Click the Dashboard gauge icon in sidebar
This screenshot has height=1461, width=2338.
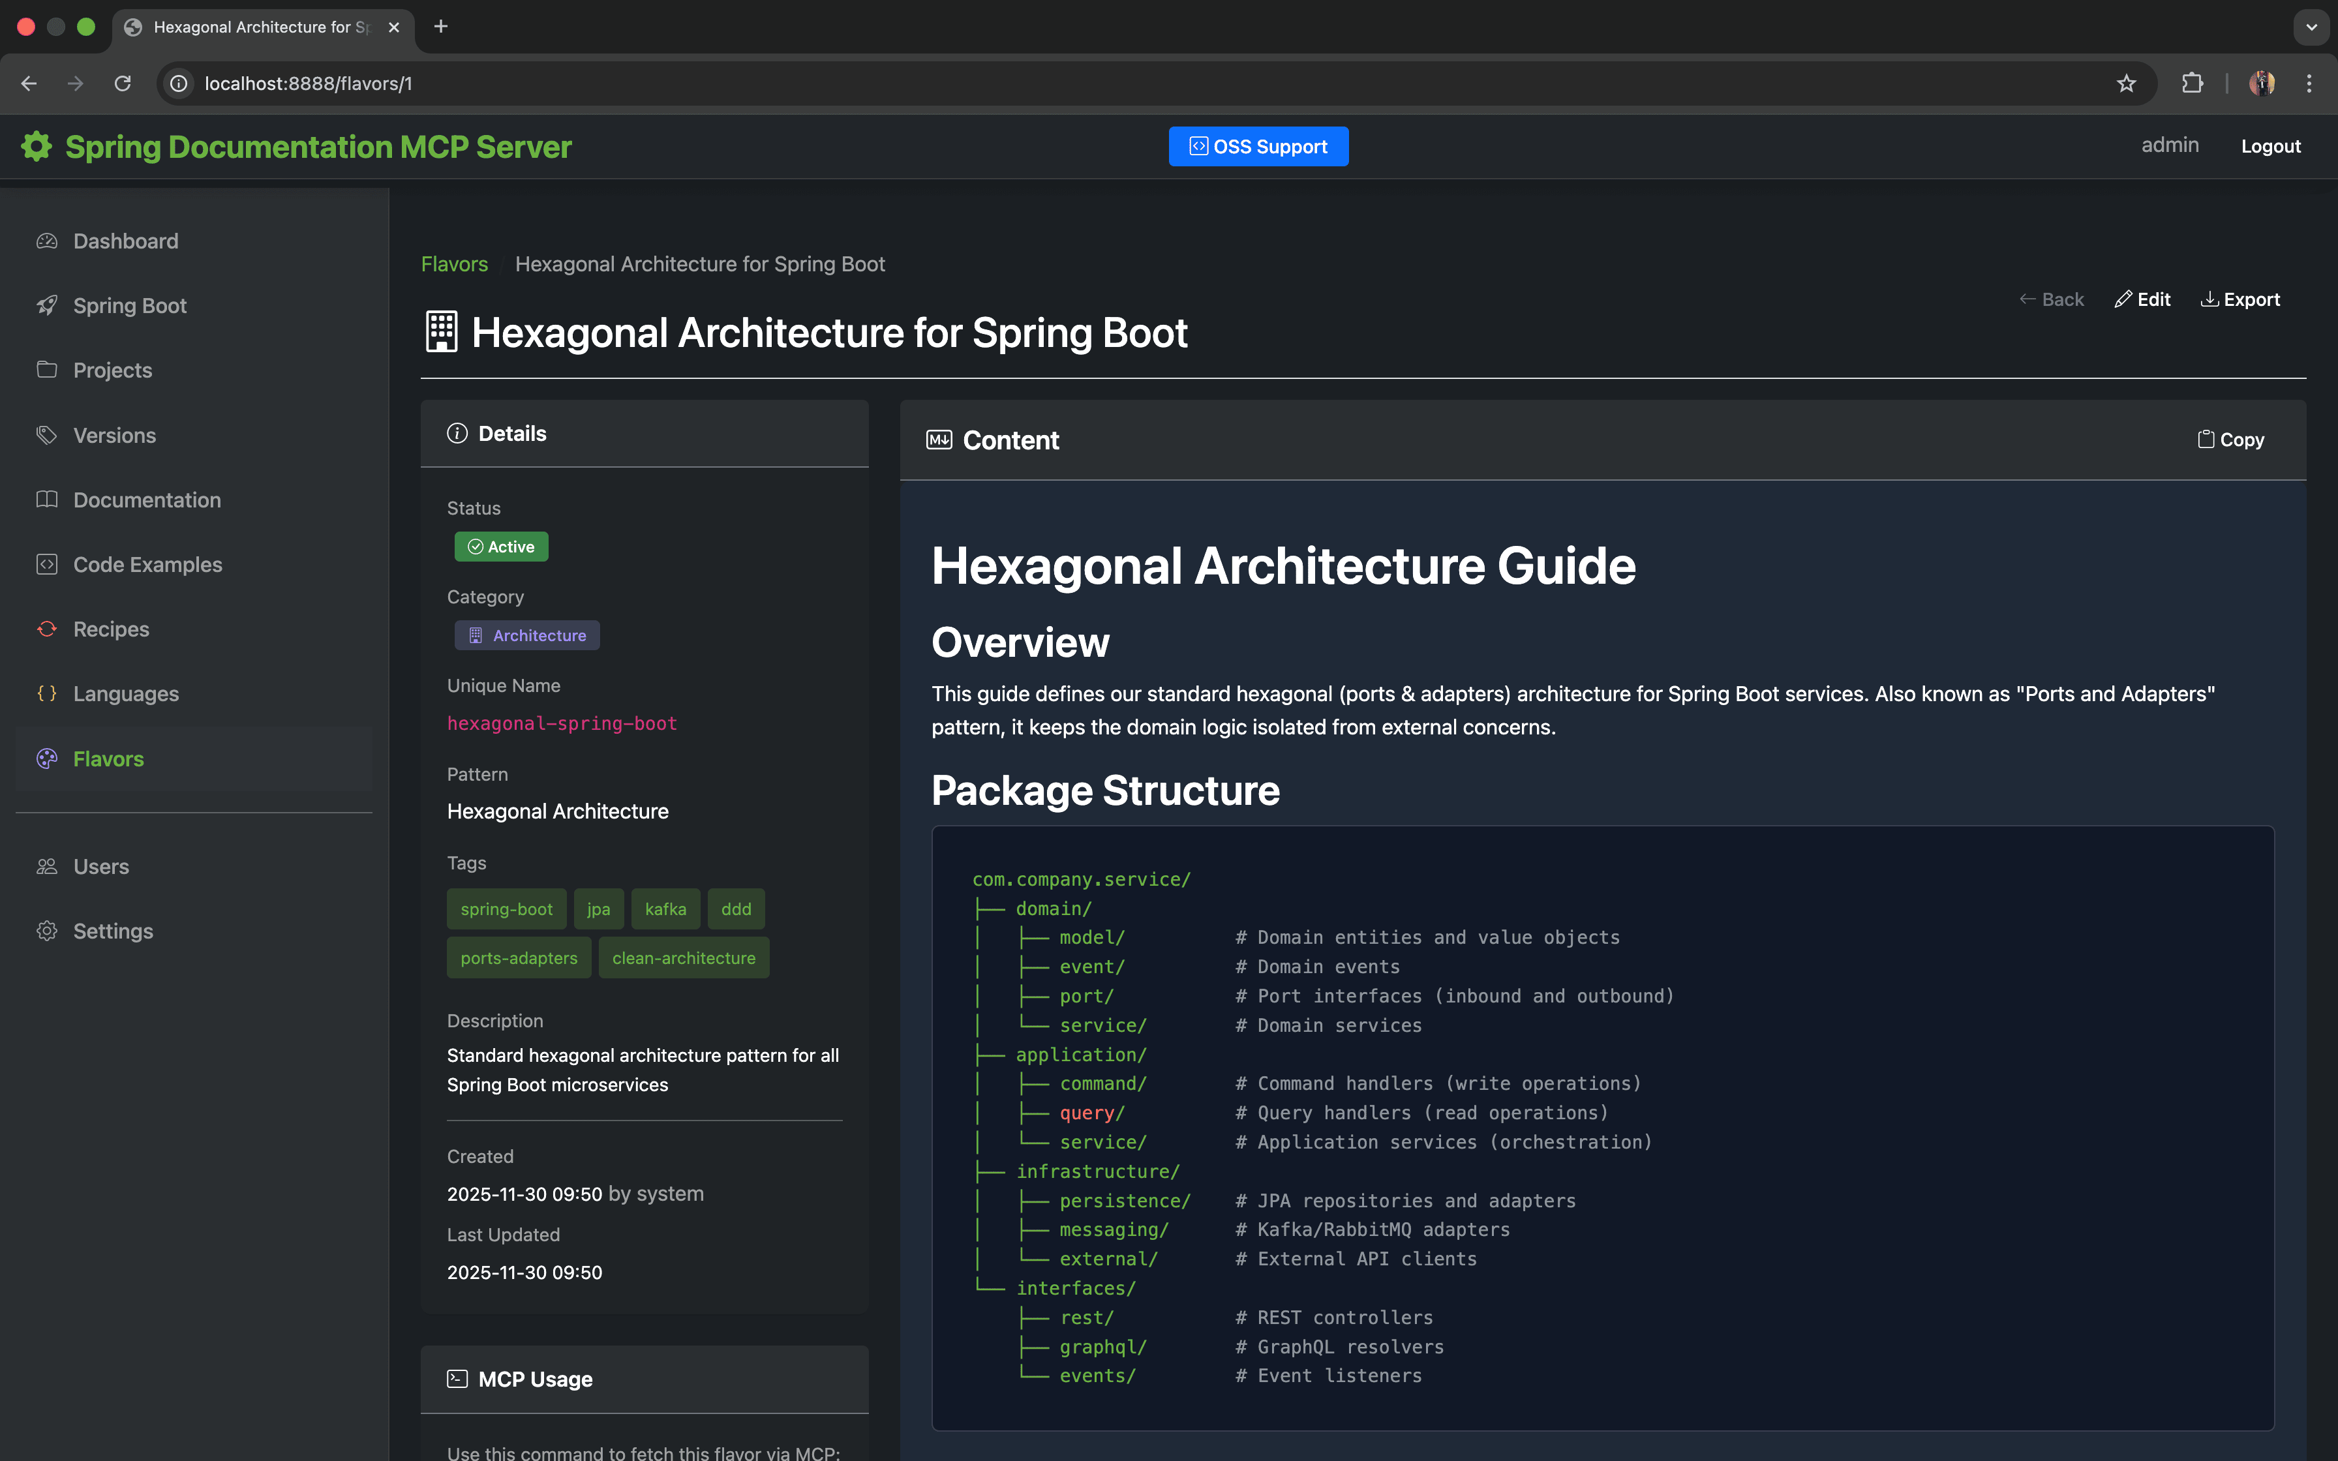click(x=46, y=241)
